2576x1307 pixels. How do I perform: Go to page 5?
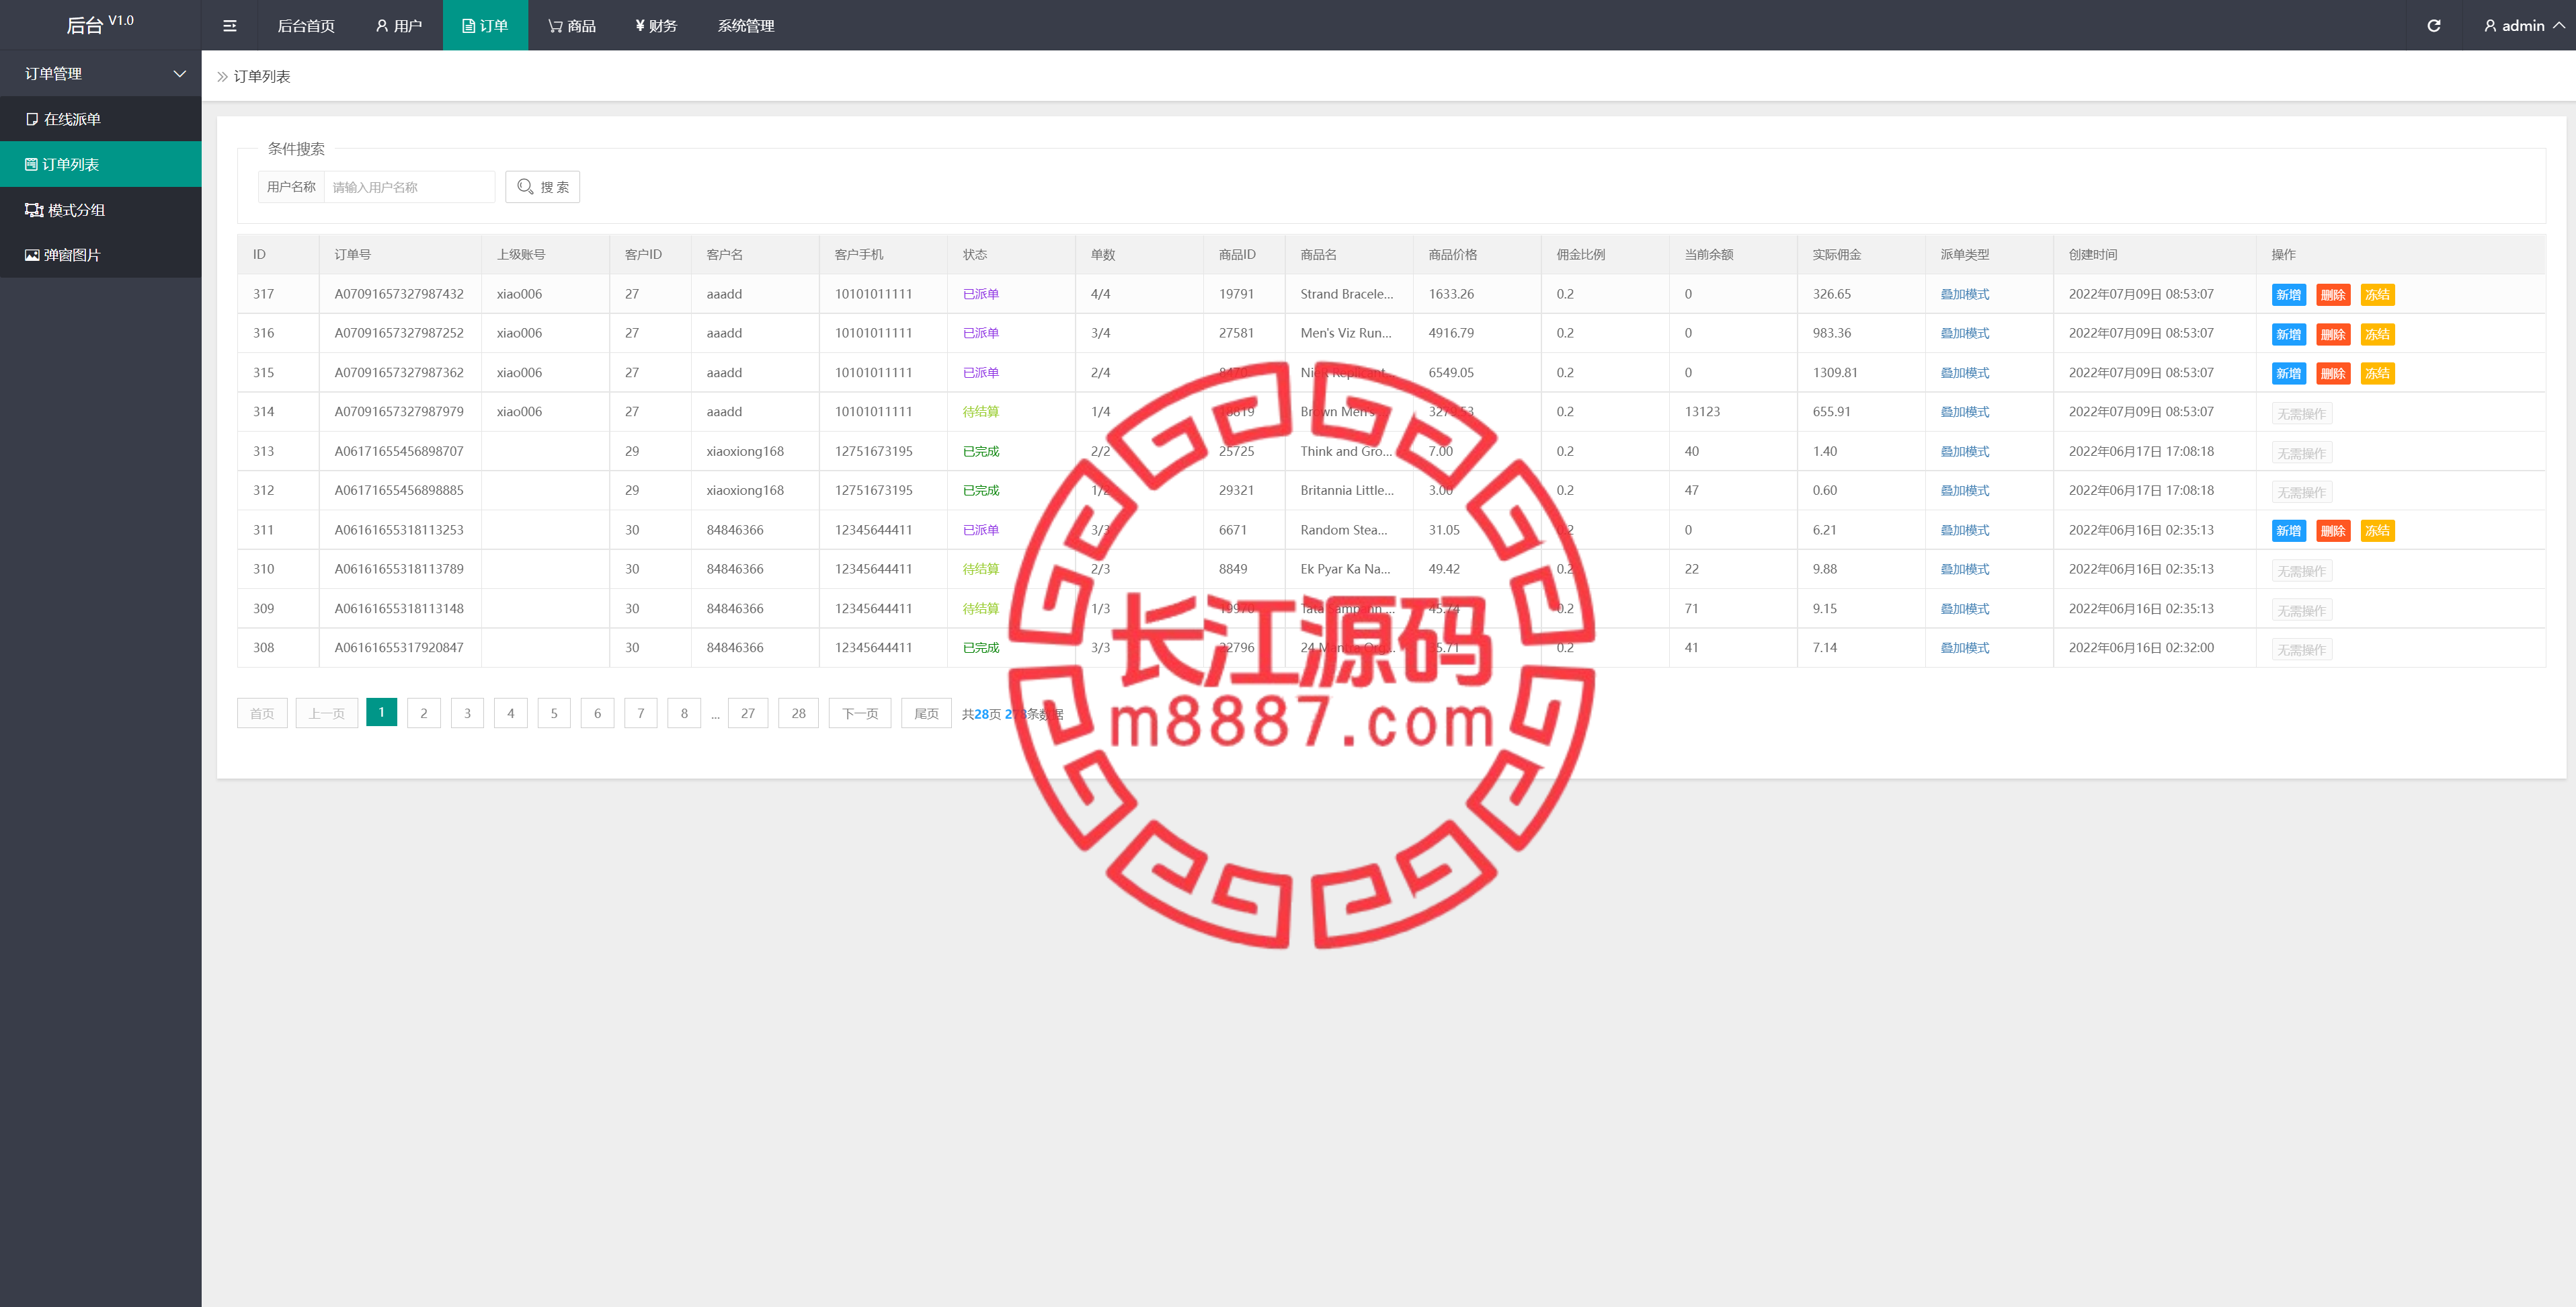click(x=554, y=713)
